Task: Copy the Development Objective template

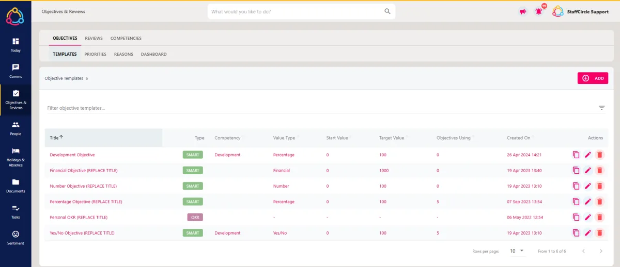Action: (x=576, y=155)
